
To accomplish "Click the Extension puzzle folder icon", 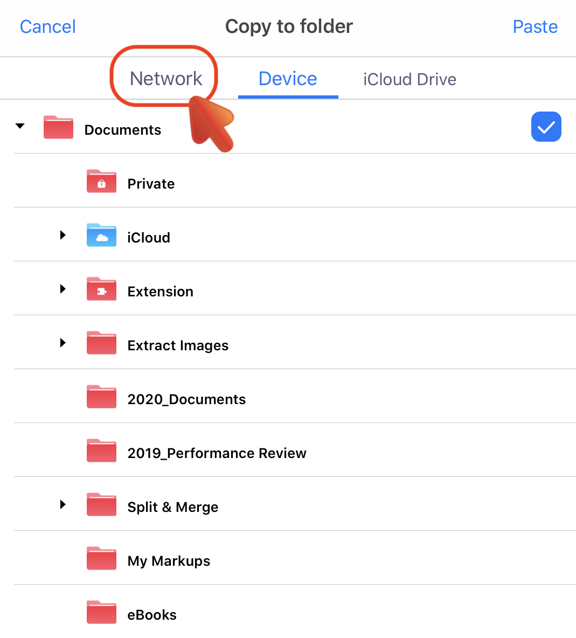I will tap(101, 289).
